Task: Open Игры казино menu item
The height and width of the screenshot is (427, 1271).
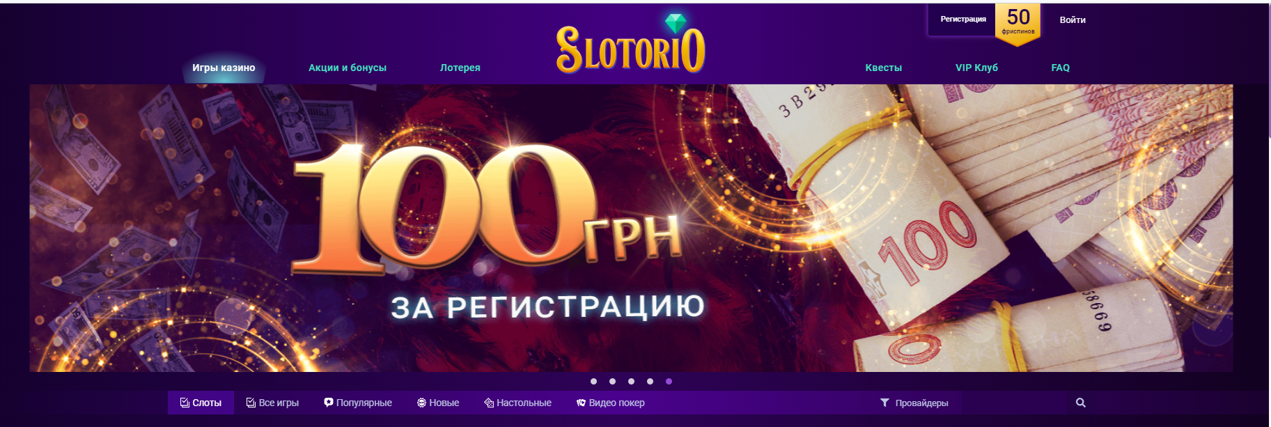Action: point(224,68)
